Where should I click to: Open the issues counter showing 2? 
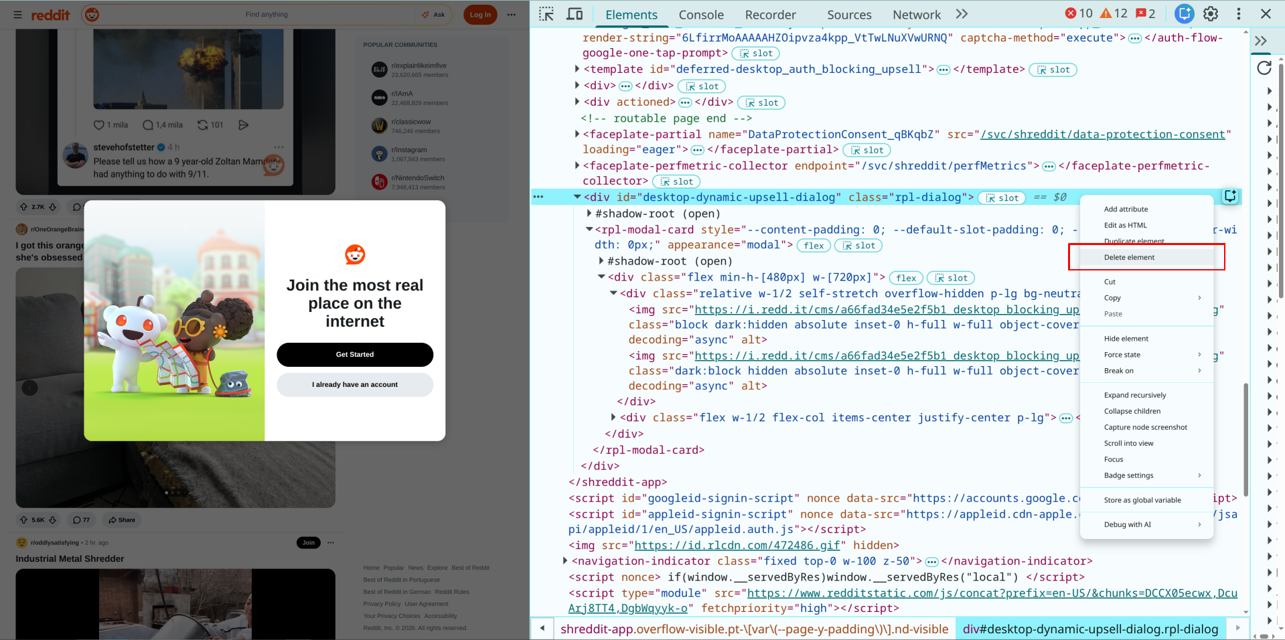click(1146, 13)
